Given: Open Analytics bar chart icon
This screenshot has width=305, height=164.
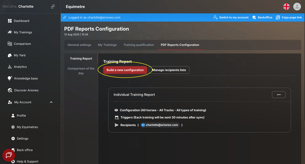Looking at the screenshot, I should click(x=10, y=67).
